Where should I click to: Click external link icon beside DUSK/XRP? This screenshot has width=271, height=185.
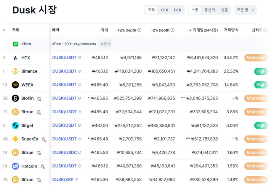pyautogui.click(x=76, y=180)
